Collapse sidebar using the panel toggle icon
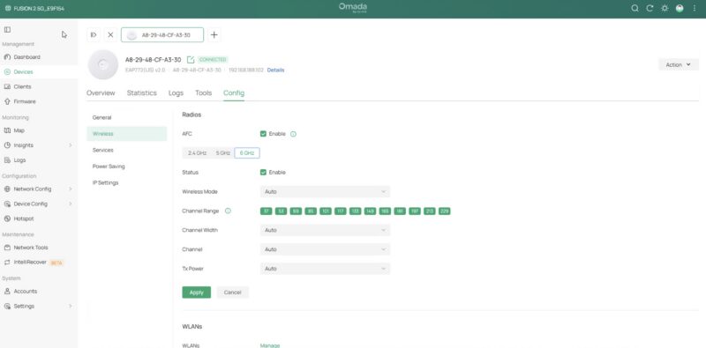Viewport: 706px width, 348px height. (7, 29)
